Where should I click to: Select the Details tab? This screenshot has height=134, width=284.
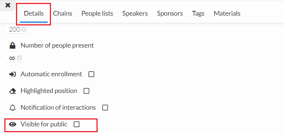coord(34,13)
